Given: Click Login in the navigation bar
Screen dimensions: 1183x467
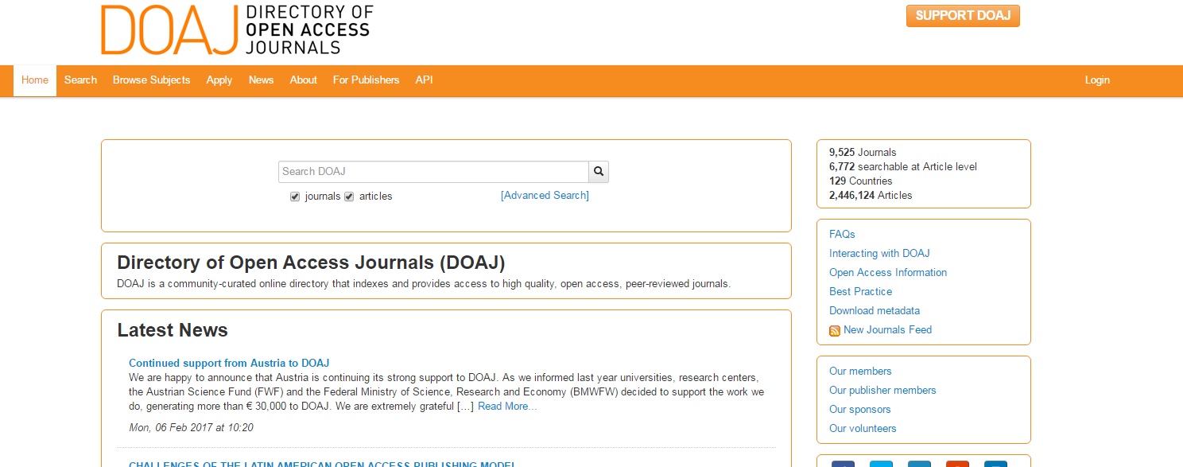Looking at the screenshot, I should (x=1097, y=80).
